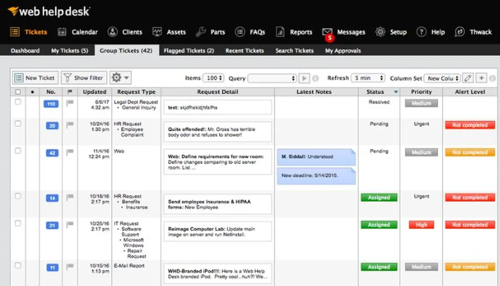
Task: Flag ticket 11
Action: [70, 267]
